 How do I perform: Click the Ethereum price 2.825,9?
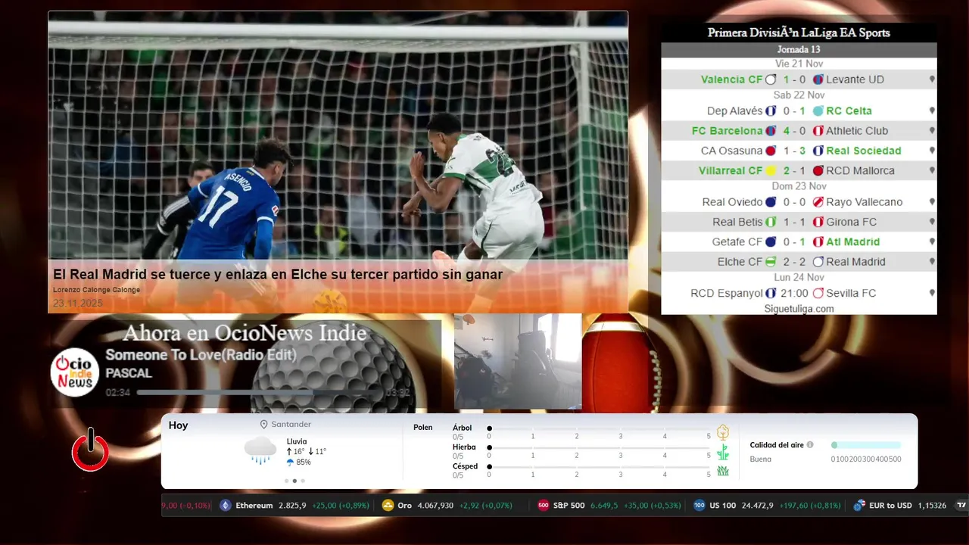click(292, 506)
